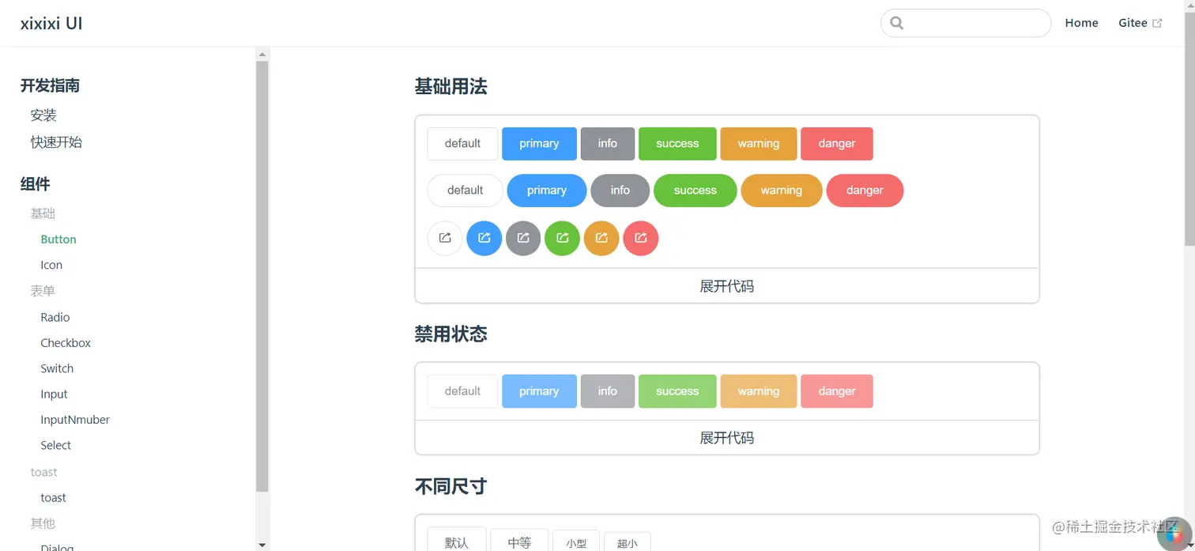Screen dimensions: 1195x551
Task: Expand code under 禁用状态 demo
Action: click(726, 438)
